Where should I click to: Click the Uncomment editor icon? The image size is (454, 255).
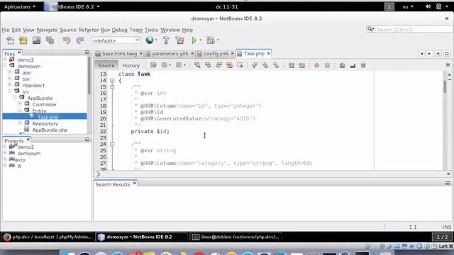coord(353,66)
